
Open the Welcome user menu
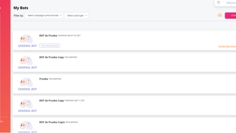[x=231, y=3]
